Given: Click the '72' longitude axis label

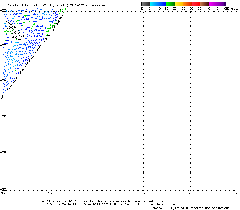Looking at the screenshot, I should pos(190,194).
